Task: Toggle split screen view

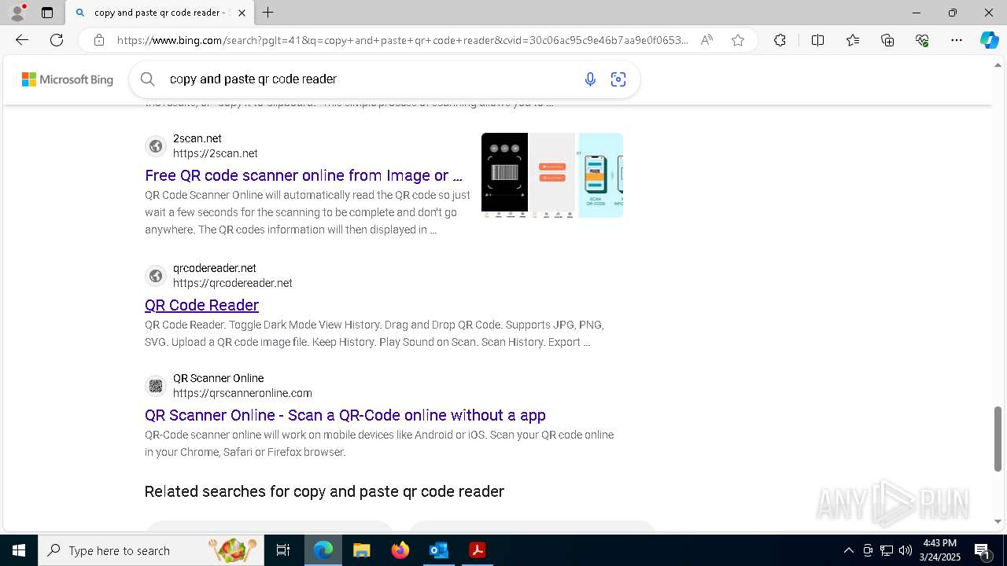Action: 817,40
